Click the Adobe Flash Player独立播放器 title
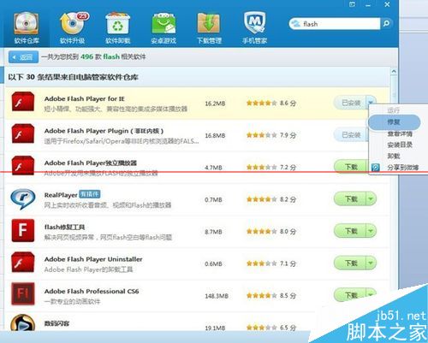 click(91, 163)
